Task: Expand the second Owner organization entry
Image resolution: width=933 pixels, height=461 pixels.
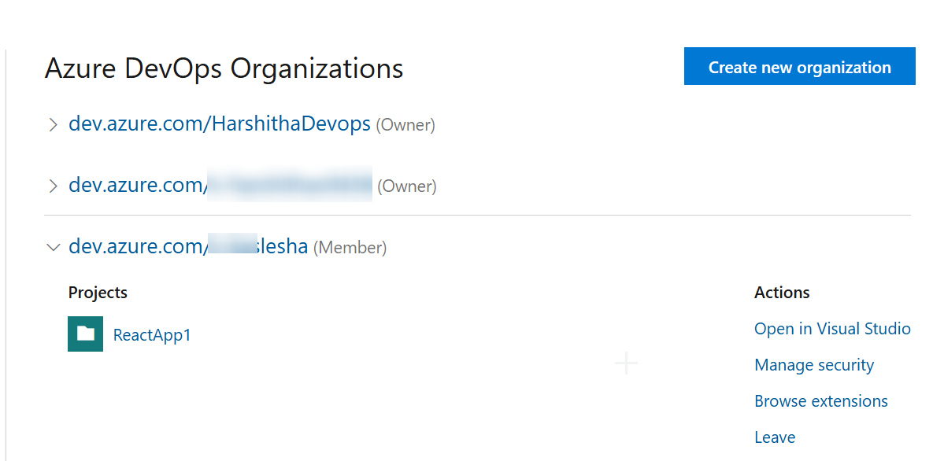Action: pyautogui.click(x=53, y=186)
